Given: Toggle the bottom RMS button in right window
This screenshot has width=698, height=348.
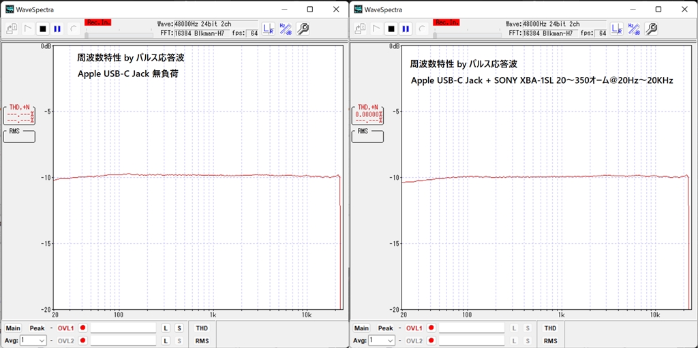Looking at the screenshot, I should tap(551, 341).
